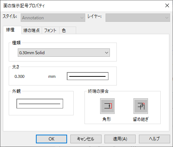Open the スタイル Annotation dropdown

point(53,18)
